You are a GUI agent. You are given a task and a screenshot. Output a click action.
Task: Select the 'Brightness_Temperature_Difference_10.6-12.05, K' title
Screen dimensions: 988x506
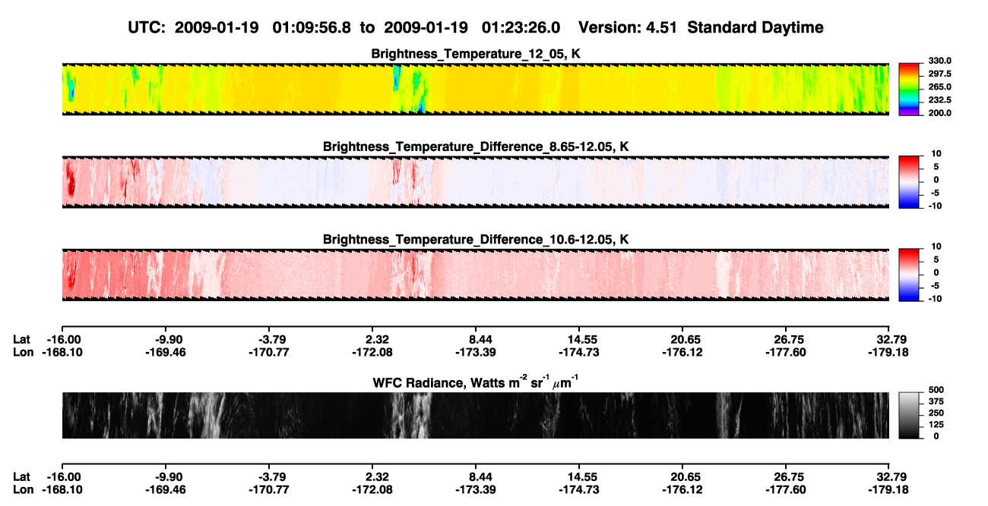[x=476, y=240]
